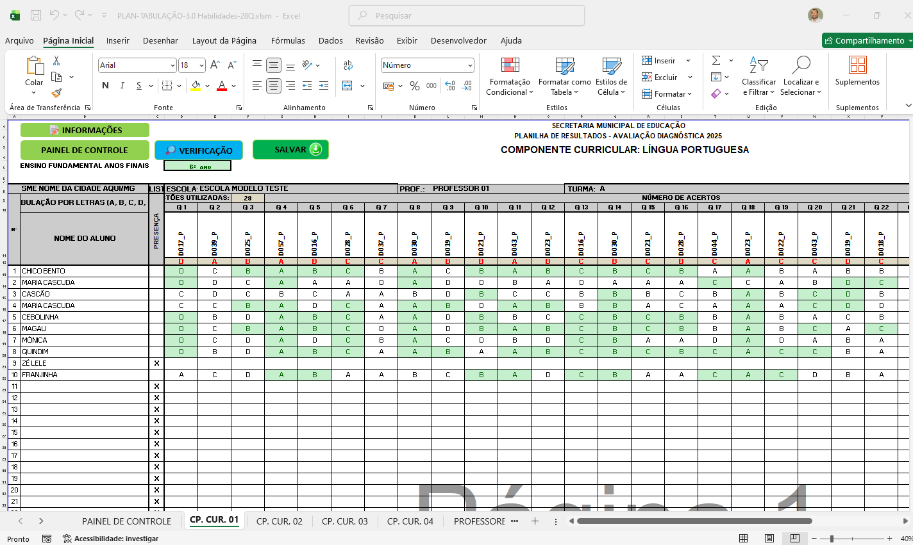Toggle center horizontal alignment

(274, 85)
